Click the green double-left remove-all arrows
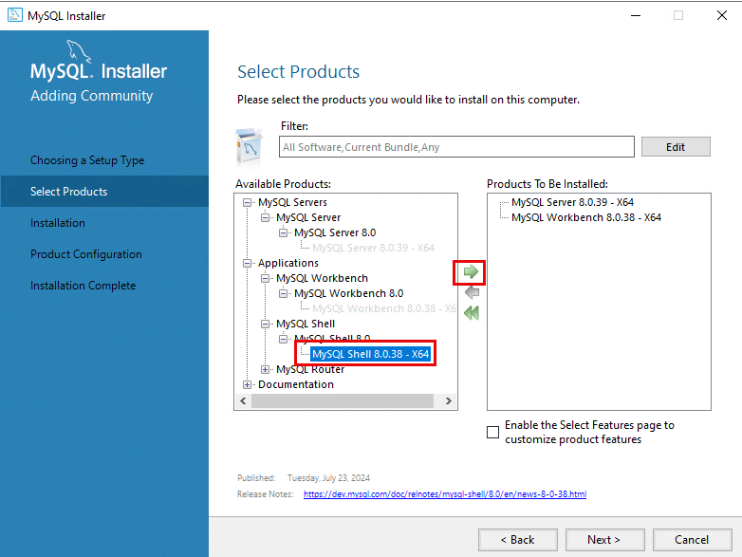The image size is (742, 557). pos(472,313)
